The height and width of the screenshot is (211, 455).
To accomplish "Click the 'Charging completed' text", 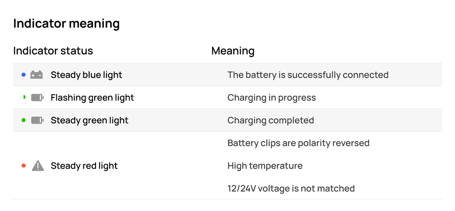I will click(271, 121).
